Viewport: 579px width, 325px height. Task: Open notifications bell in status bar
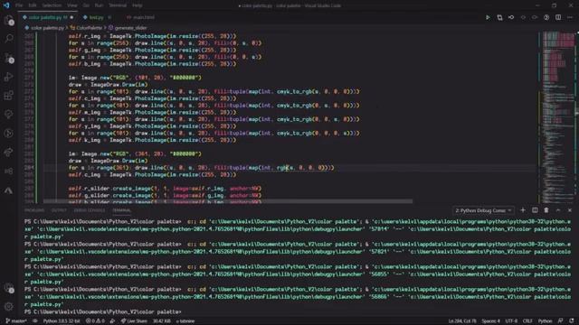571,321
